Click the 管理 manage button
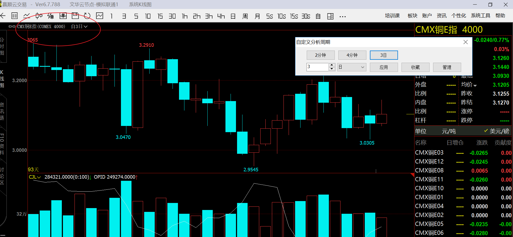This screenshot has width=513, height=237. pos(447,67)
